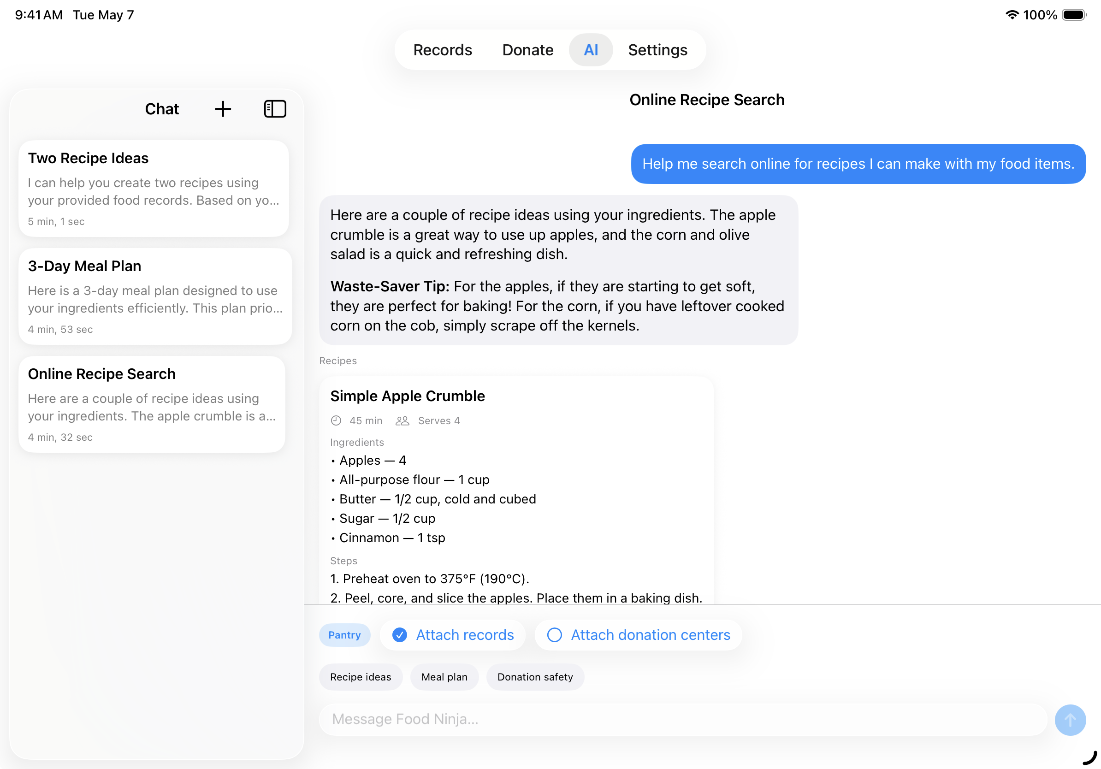Click the Recipe ideas suggestion chip
The image size is (1101, 769).
point(361,677)
